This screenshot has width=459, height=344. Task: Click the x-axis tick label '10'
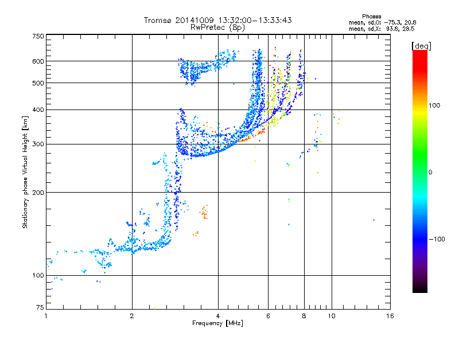332,316
